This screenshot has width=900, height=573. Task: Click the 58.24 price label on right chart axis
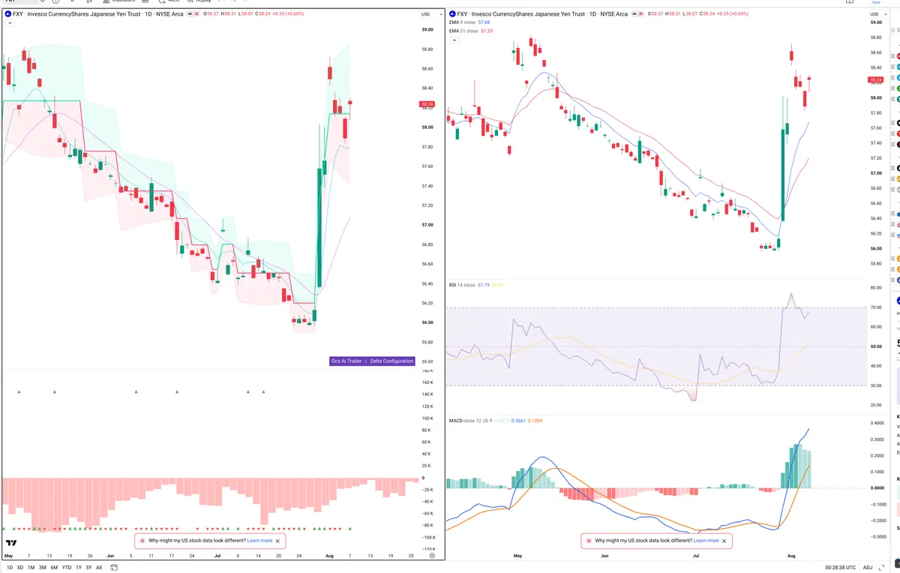click(x=875, y=79)
